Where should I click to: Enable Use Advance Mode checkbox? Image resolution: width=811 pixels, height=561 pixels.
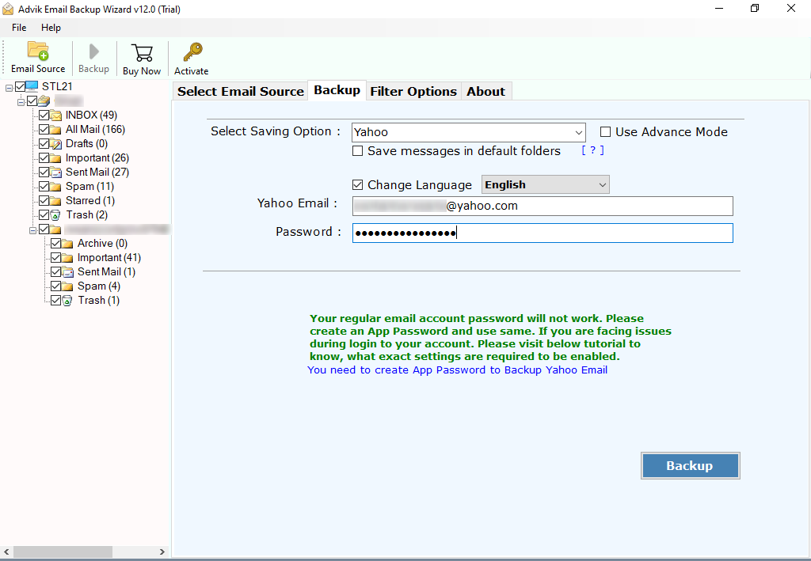pyautogui.click(x=605, y=131)
